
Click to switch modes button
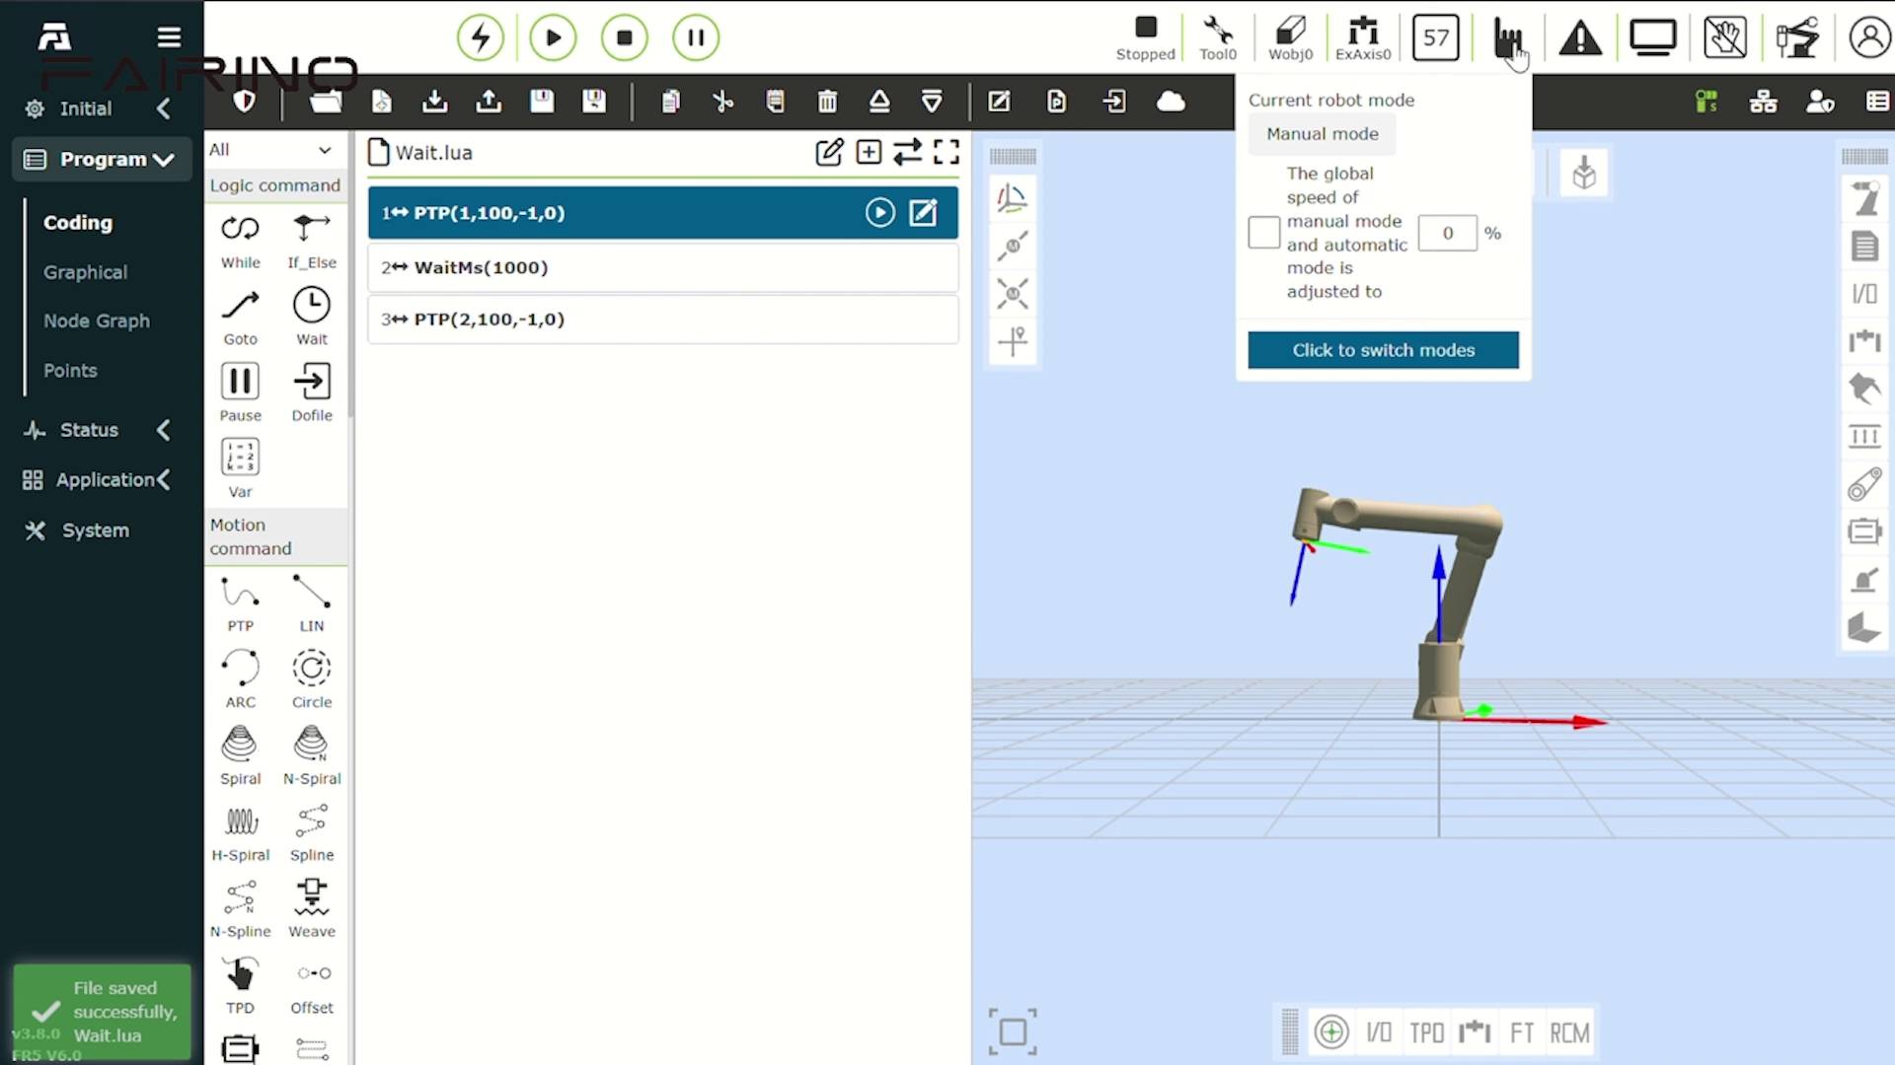[x=1383, y=350]
